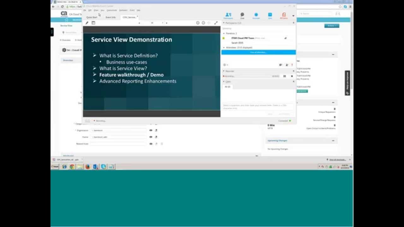404x227 pixels.
Task: Click the Start button
Action: 55,167
